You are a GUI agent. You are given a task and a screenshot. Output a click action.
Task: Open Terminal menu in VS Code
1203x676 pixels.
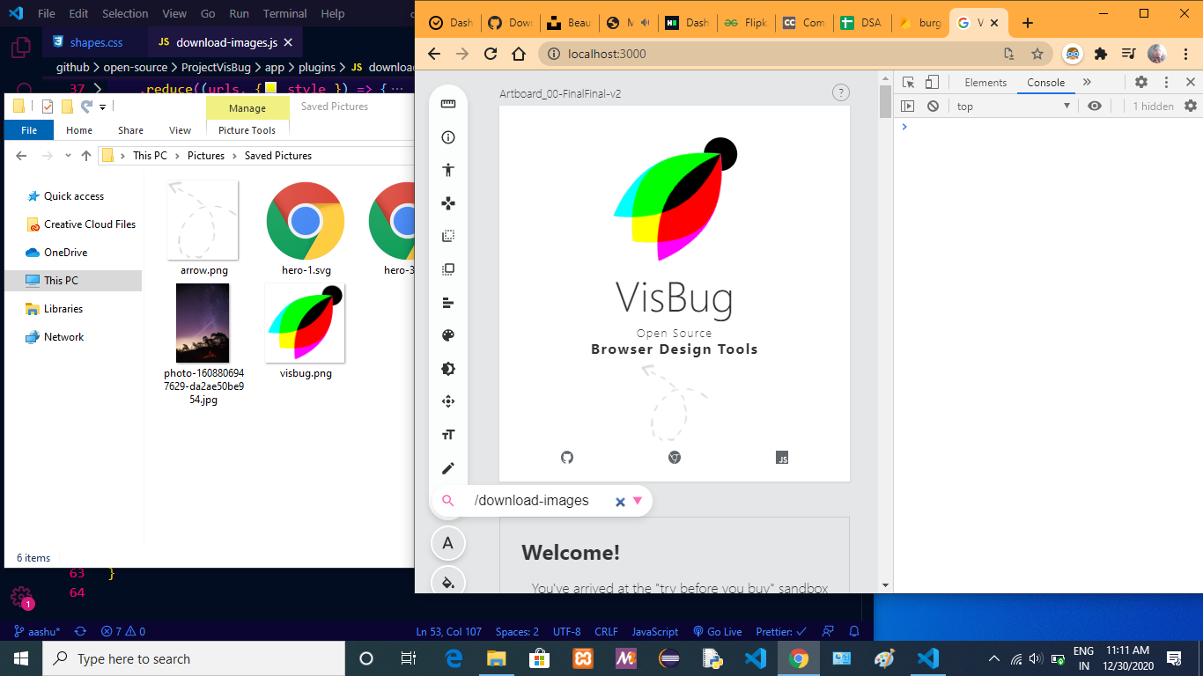point(285,14)
